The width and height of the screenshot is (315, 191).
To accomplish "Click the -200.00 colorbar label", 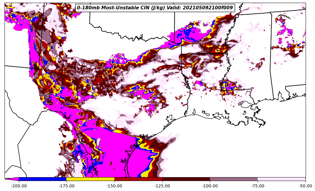I will (19, 186).
